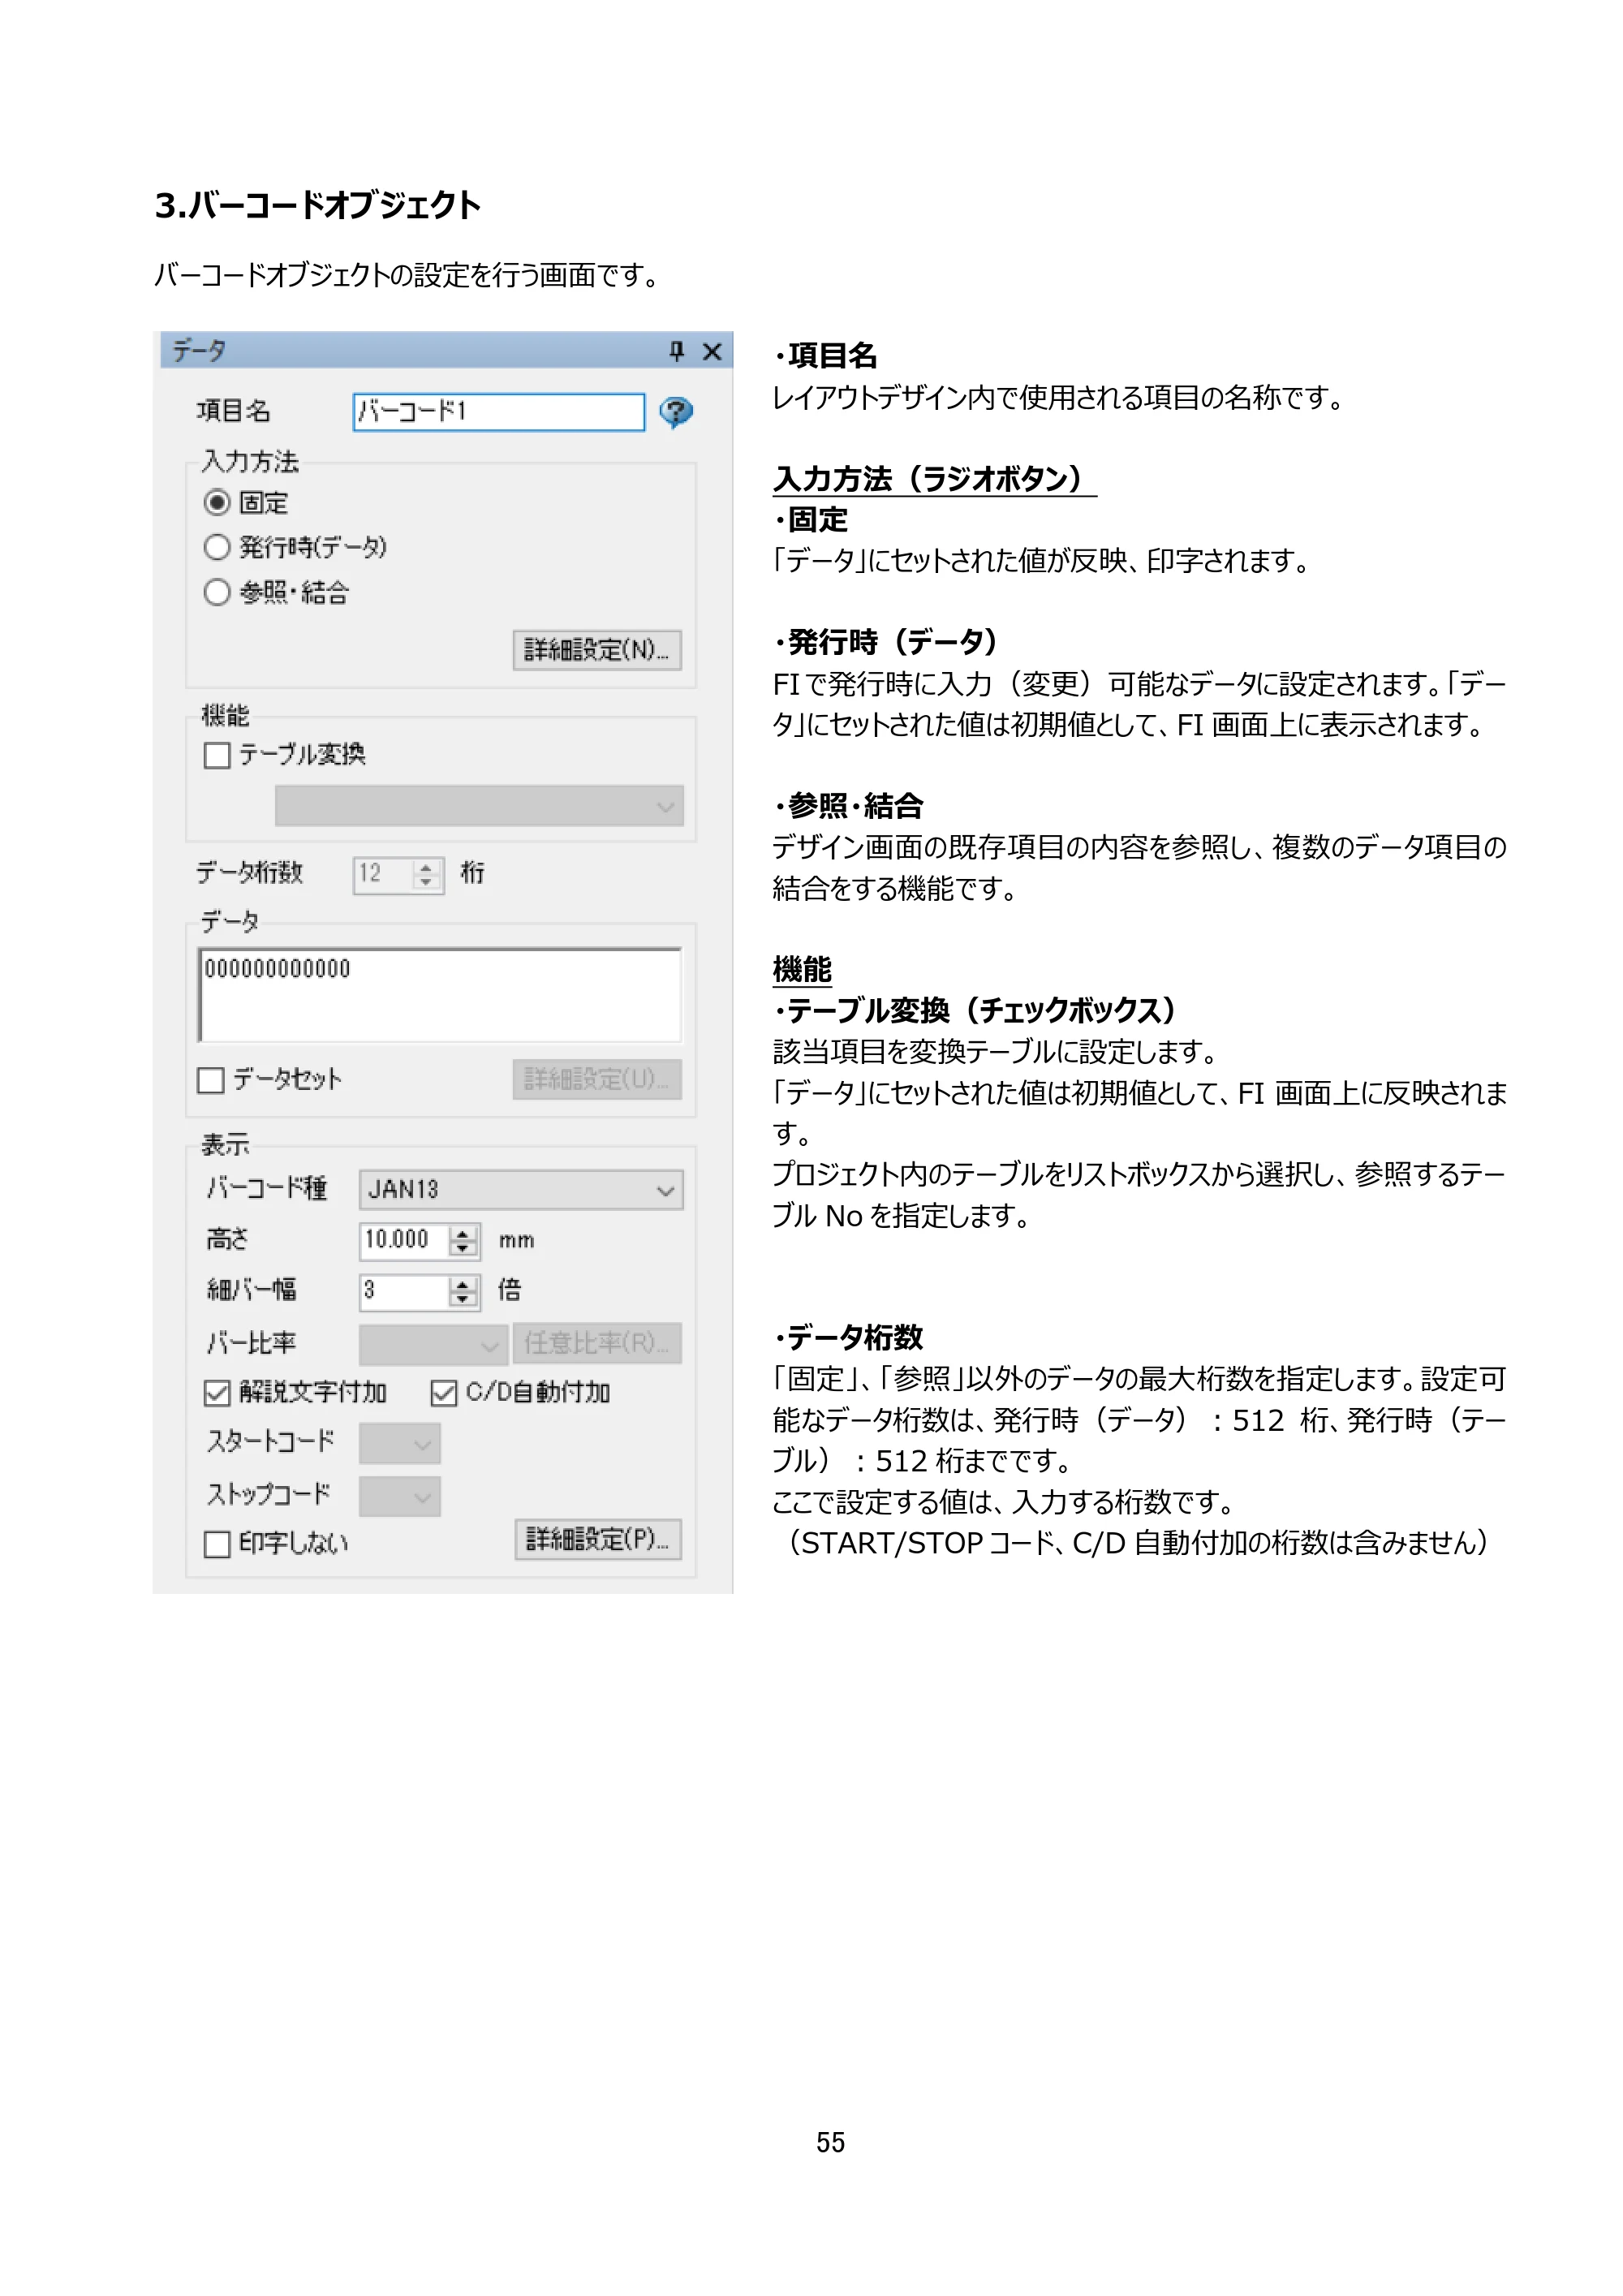Decrease データ桁数 with the down arrow

pos(427,883)
